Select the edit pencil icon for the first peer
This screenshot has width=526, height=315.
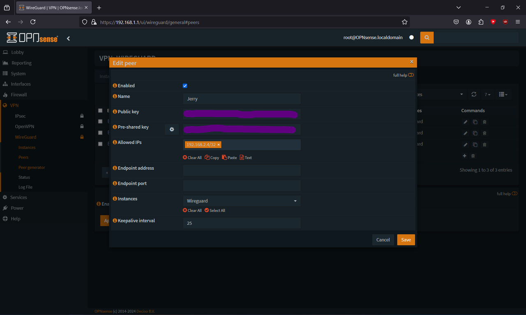465,122
